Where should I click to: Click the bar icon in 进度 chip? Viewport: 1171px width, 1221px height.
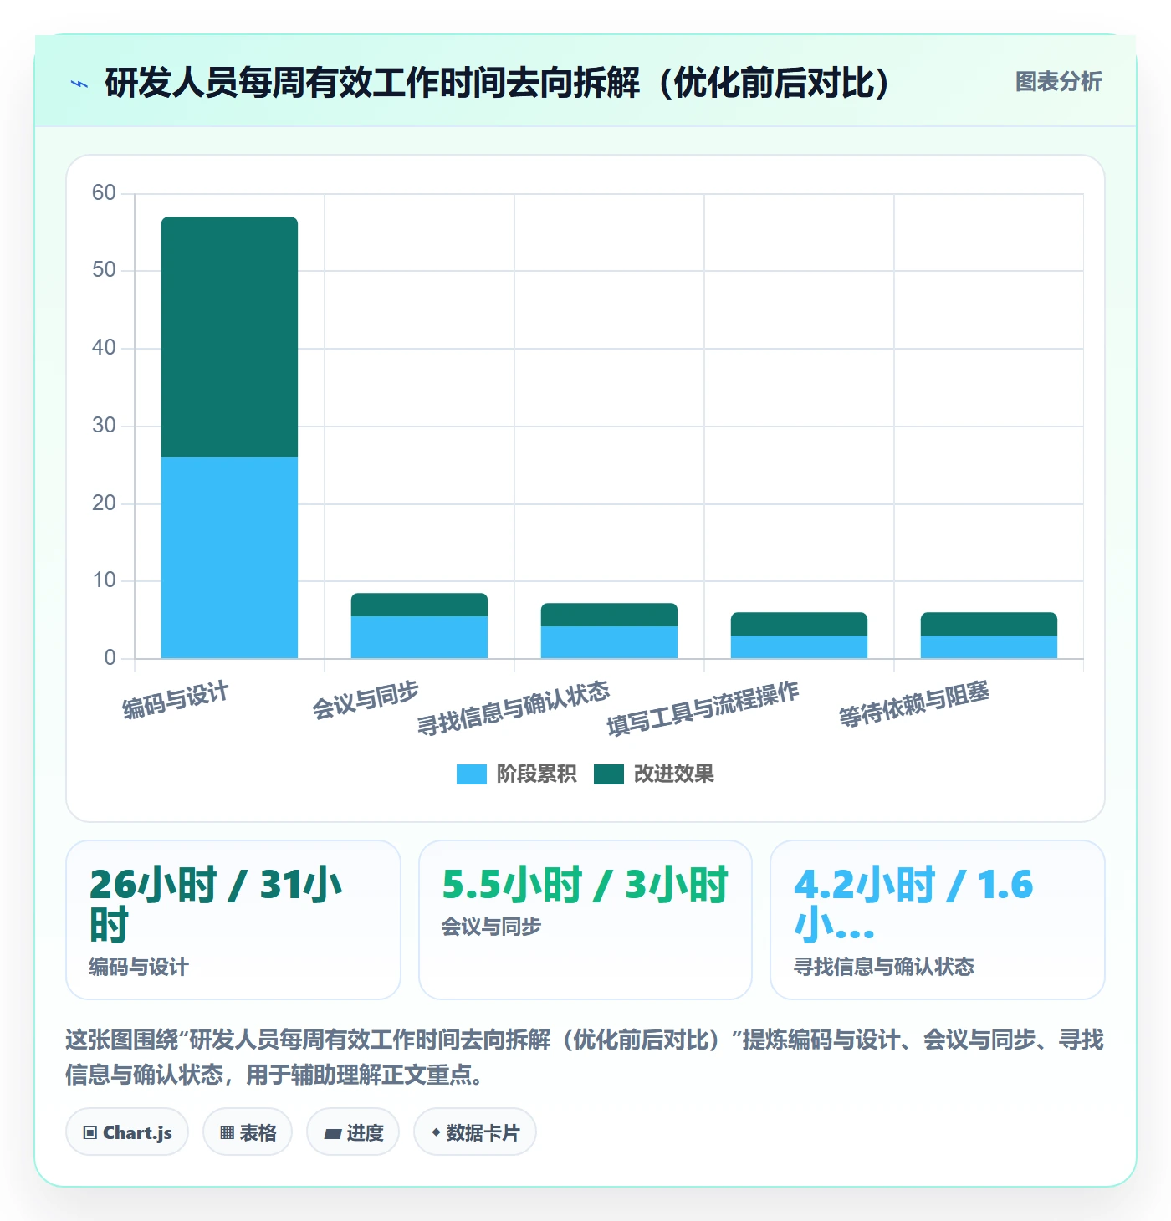click(333, 1134)
